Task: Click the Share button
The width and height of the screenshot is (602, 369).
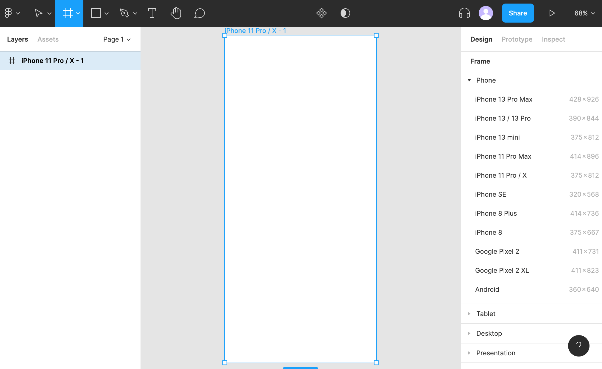Action: pos(518,13)
